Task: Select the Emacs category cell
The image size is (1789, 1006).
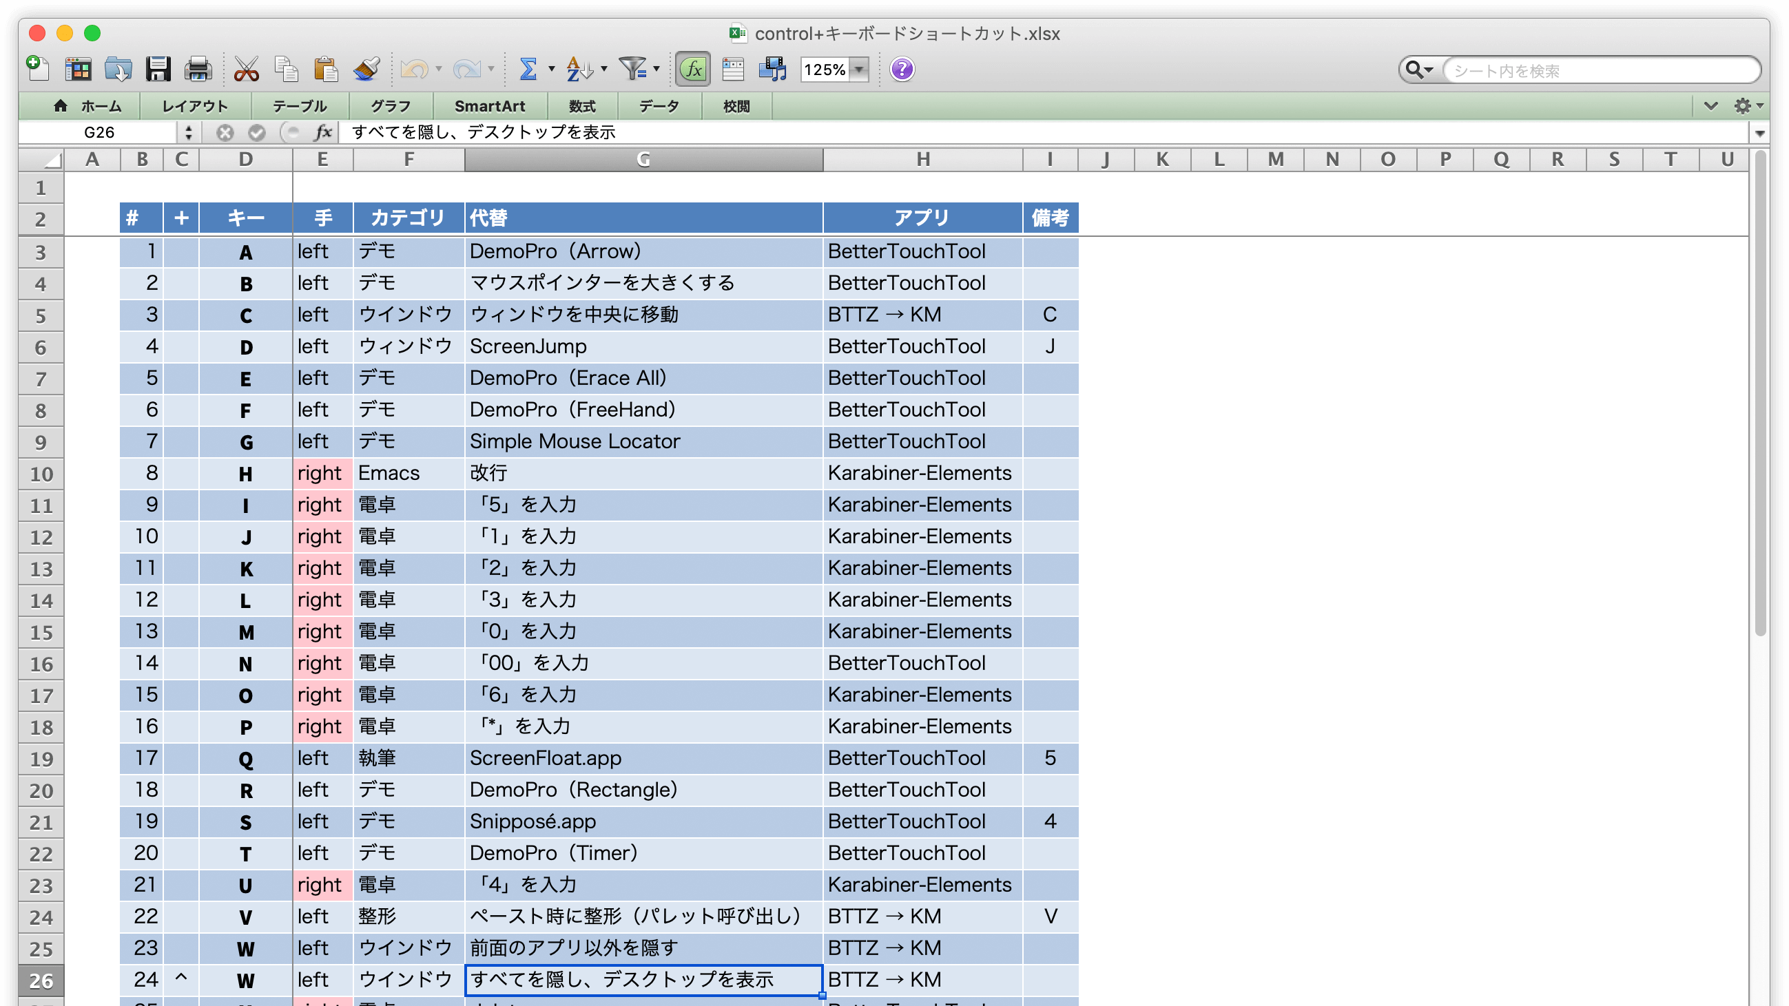Action: click(409, 474)
